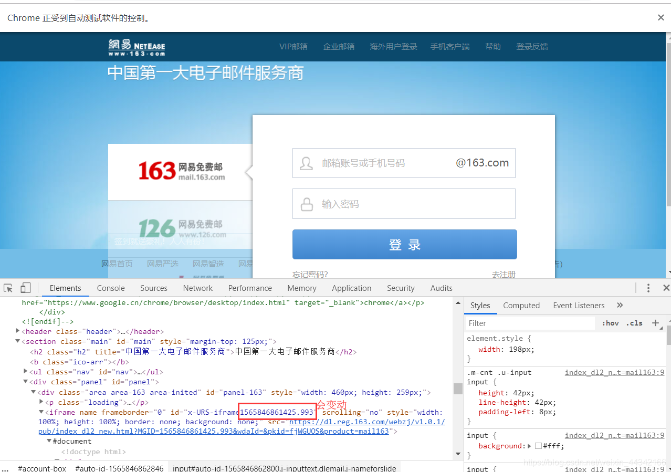Open the Performance tab

pyautogui.click(x=250, y=288)
